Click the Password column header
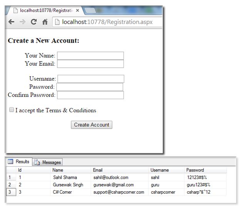 pyautogui.click(x=205, y=170)
